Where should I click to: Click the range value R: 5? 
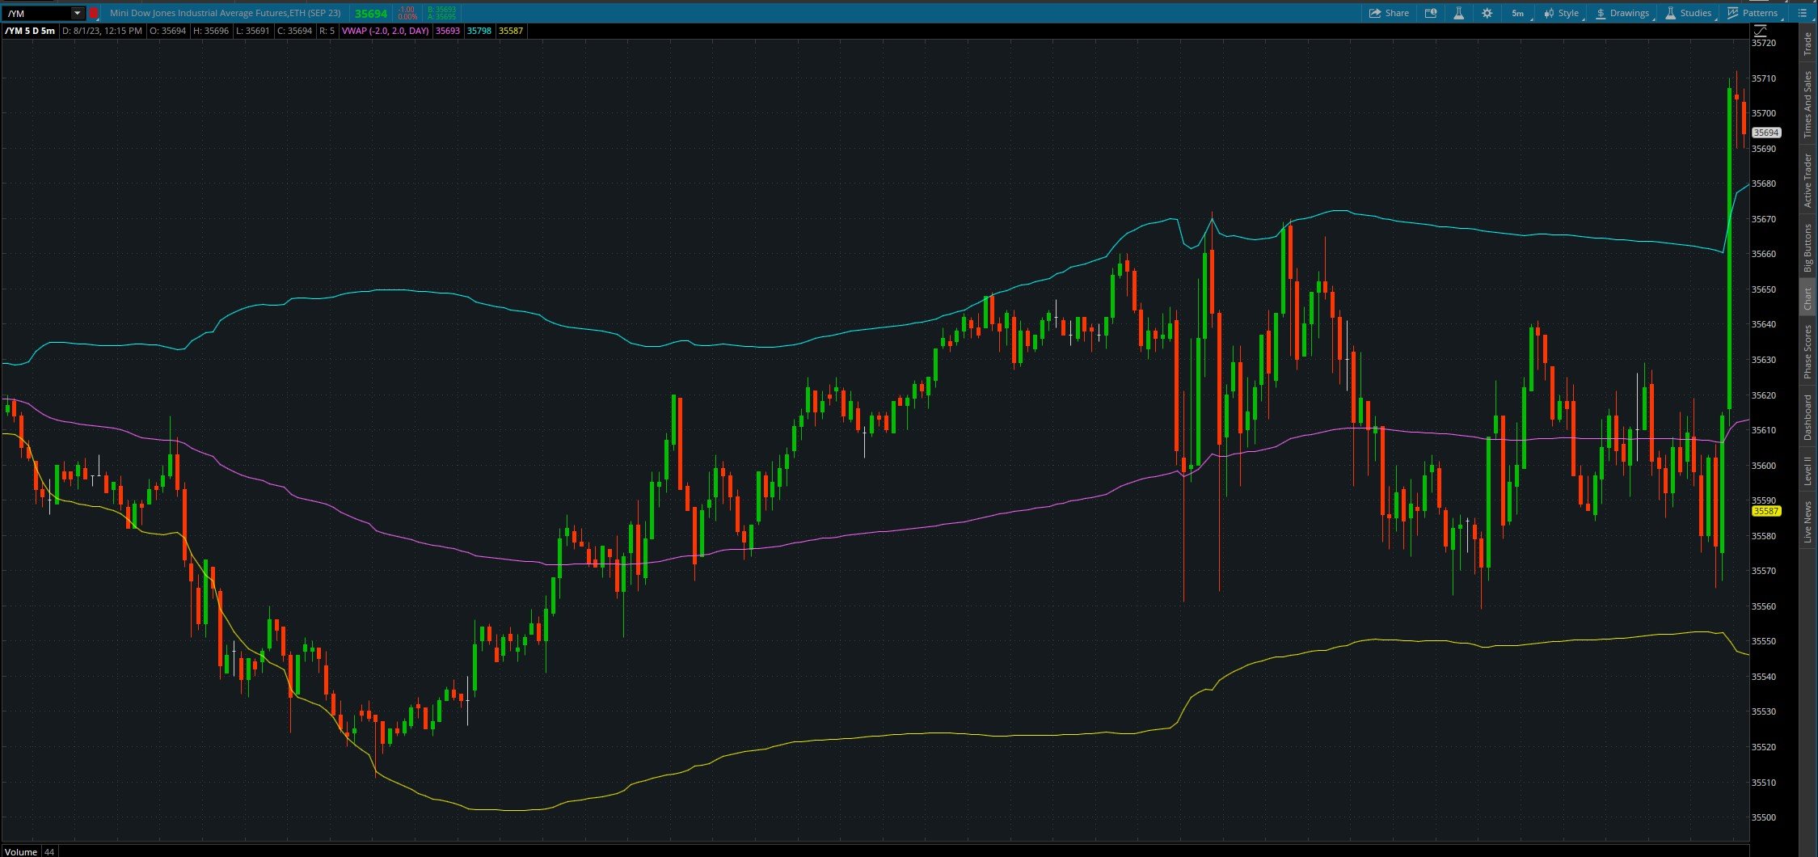pos(327,31)
